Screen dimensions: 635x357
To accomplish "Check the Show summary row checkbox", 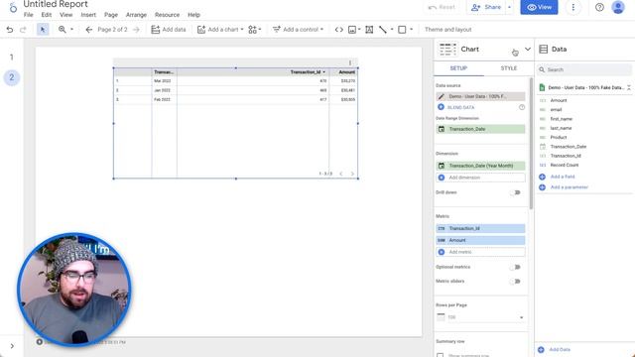I will click(x=441, y=355).
